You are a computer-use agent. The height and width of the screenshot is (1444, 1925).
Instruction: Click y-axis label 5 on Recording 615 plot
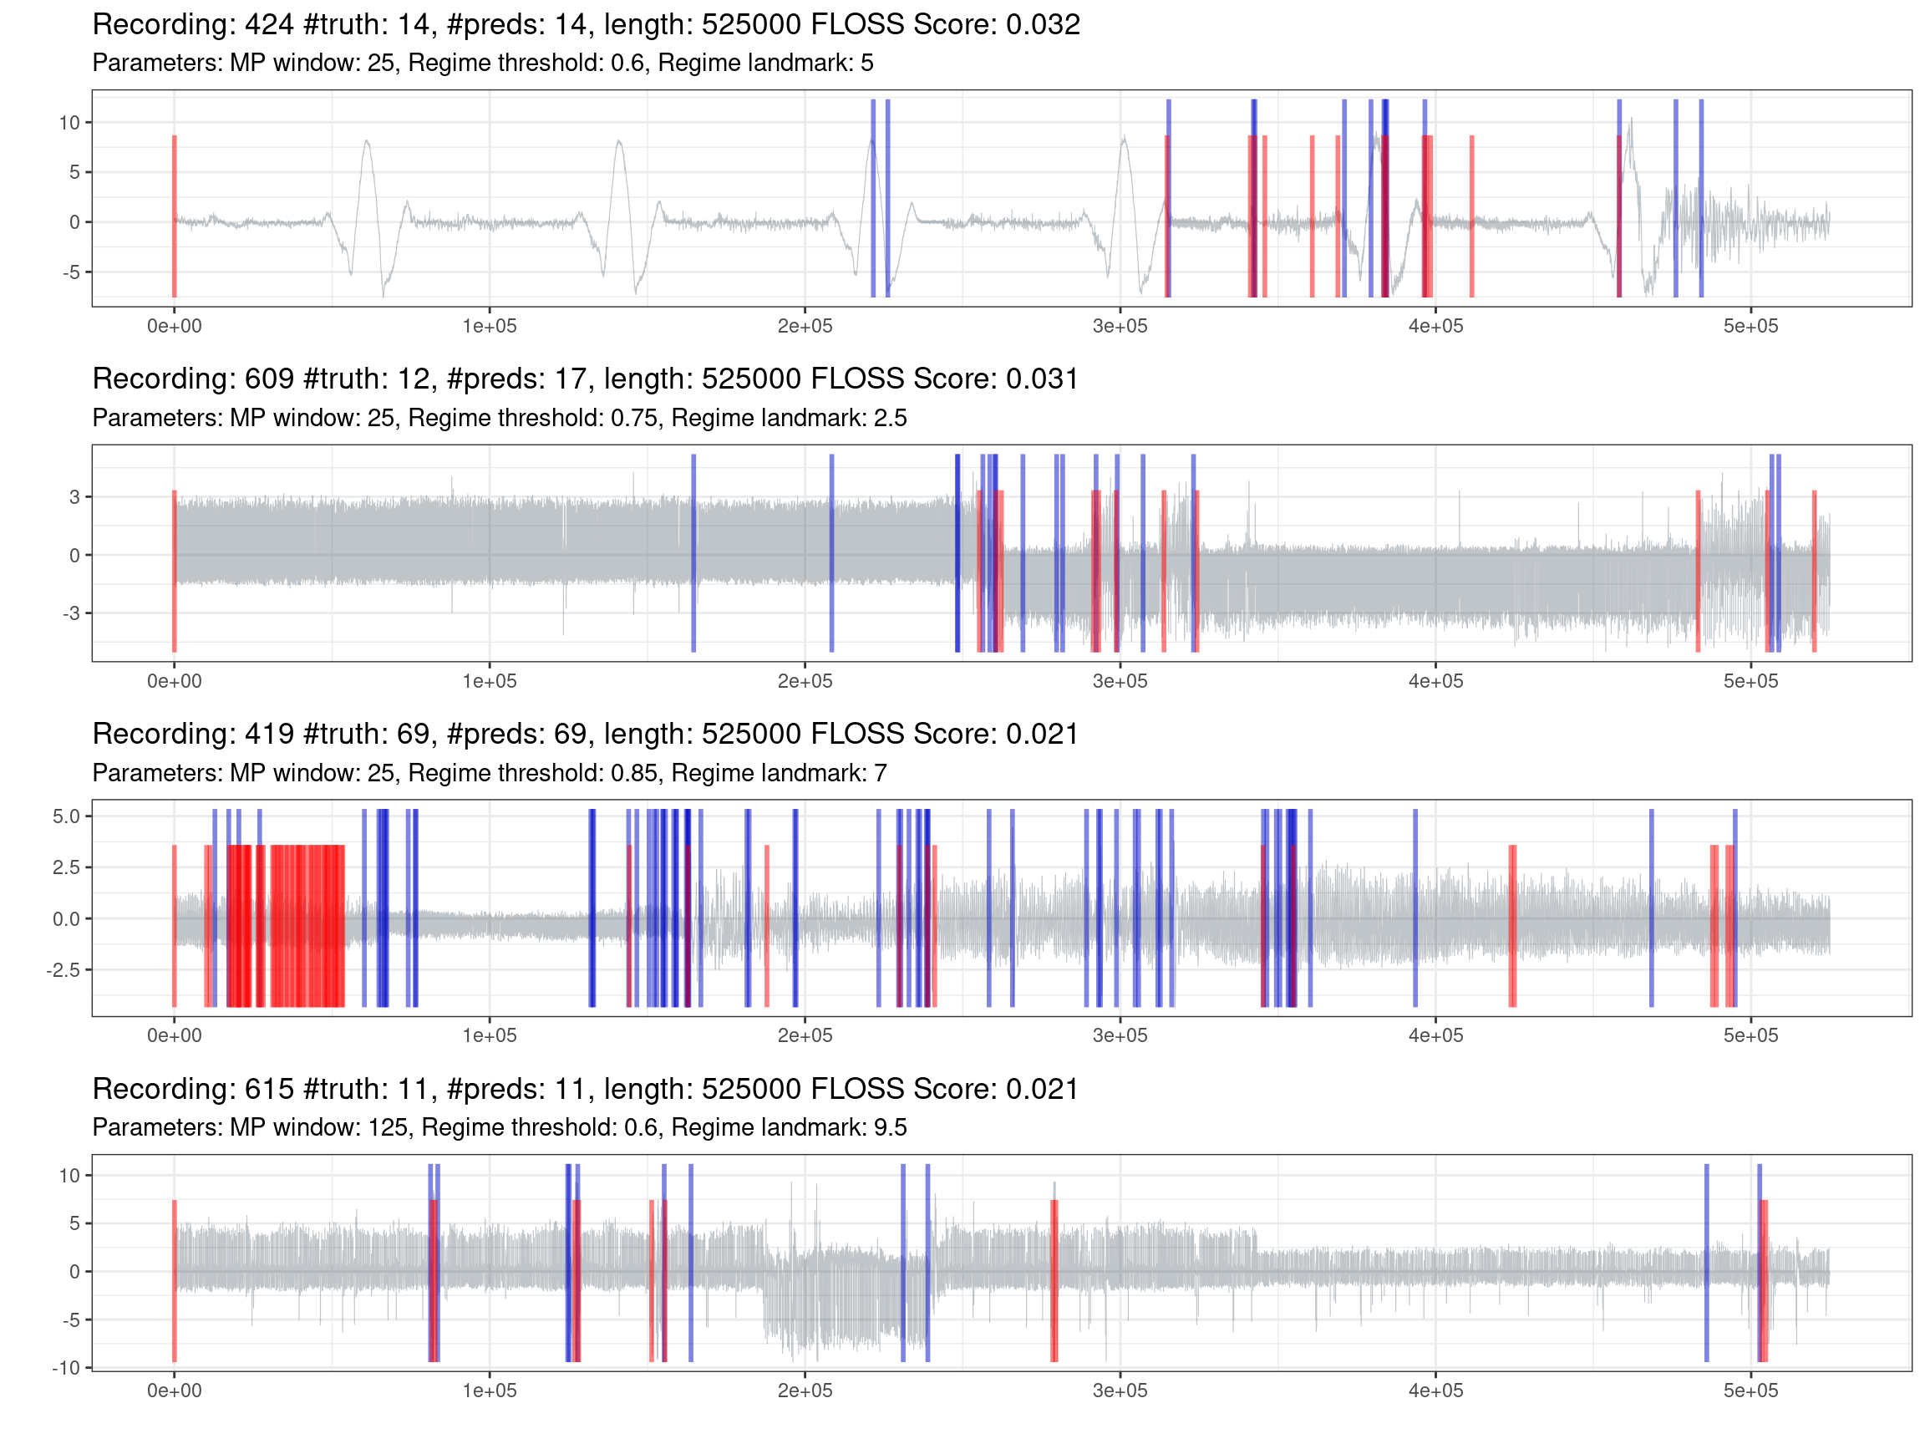point(75,1223)
